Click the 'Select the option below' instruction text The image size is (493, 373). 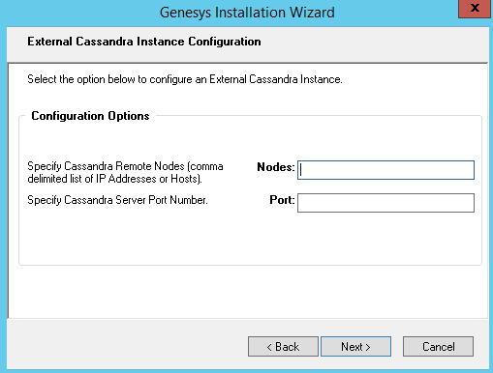185,79
